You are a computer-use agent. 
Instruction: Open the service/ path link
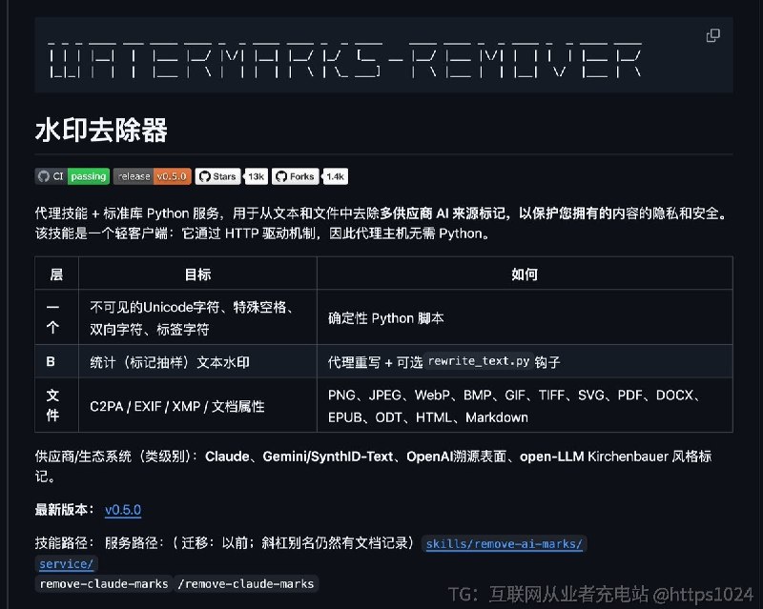click(x=66, y=564)
